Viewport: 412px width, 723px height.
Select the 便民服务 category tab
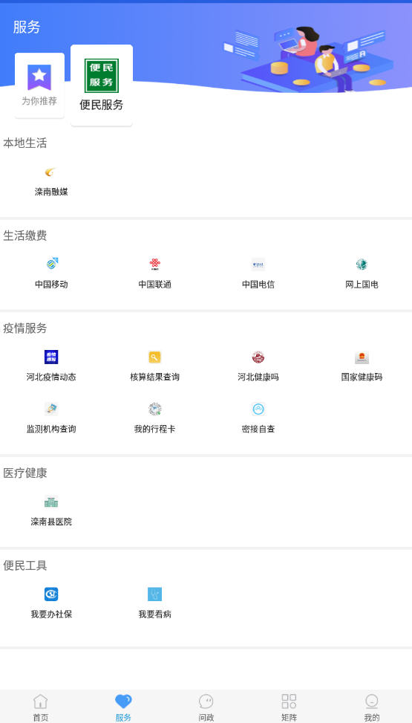(102, 85)
